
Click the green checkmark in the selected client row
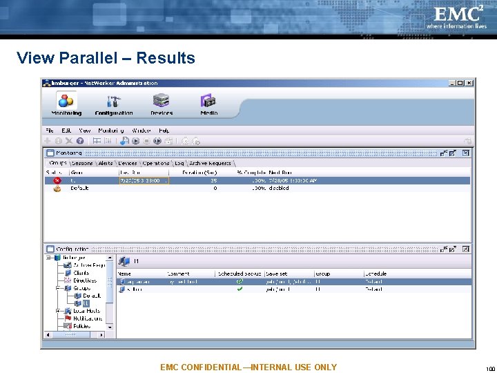[240, 281]
